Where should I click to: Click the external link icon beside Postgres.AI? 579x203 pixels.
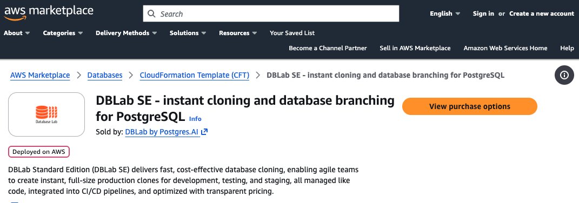(204, 132)
